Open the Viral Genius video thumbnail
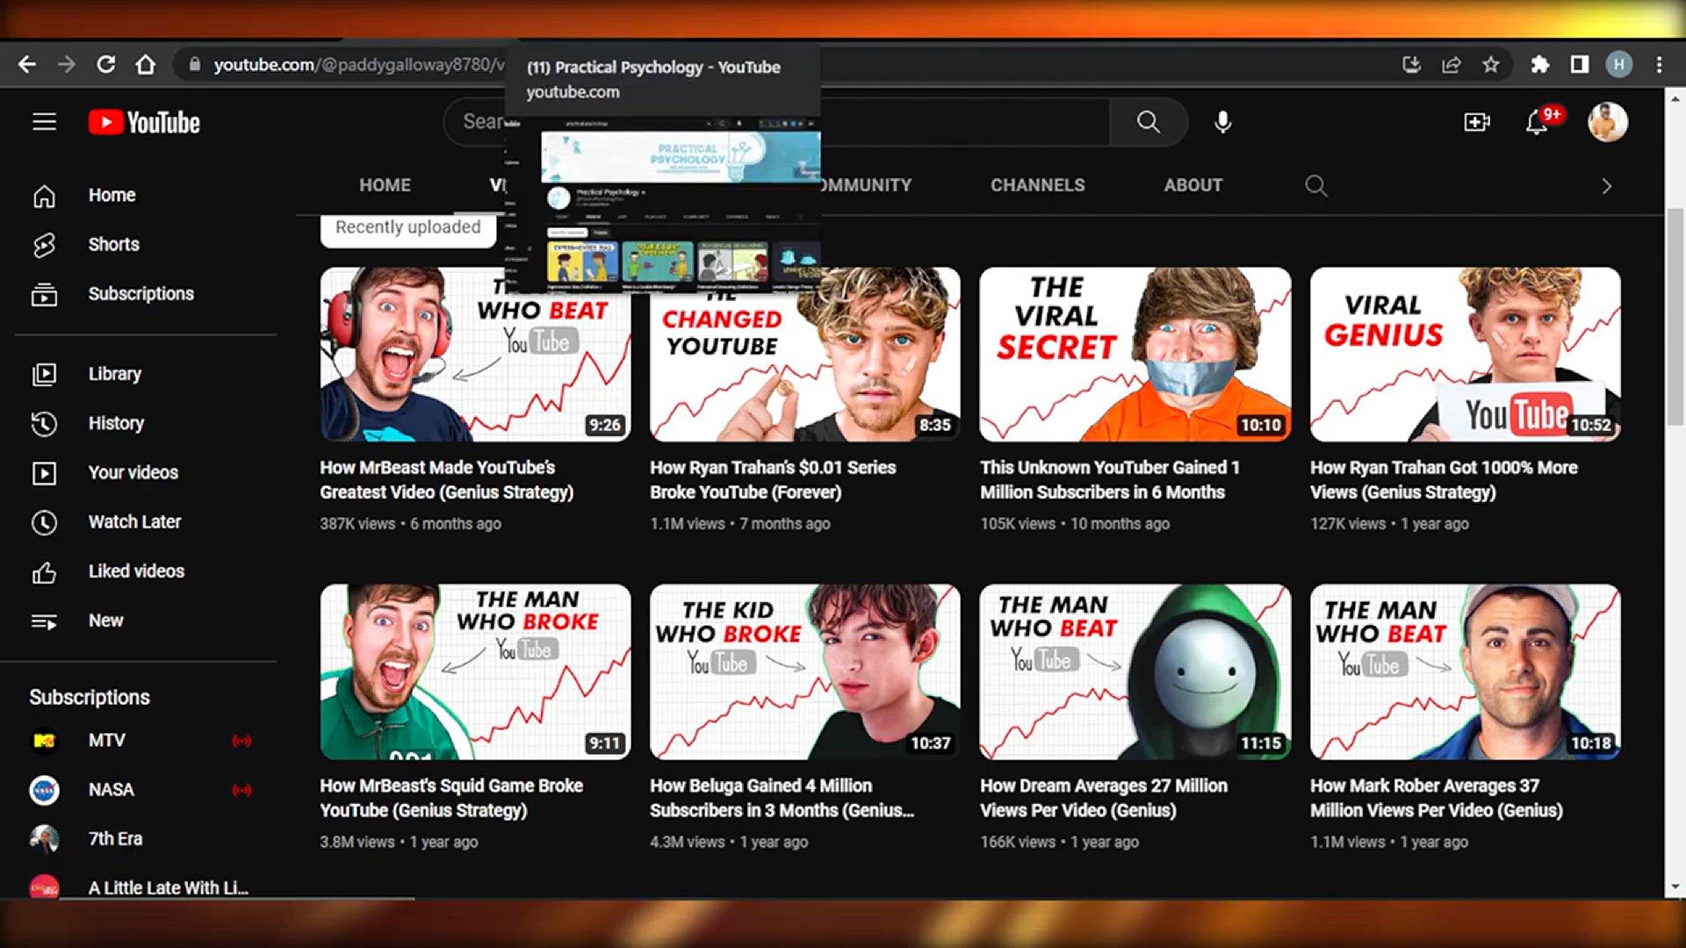Image resolution: width=1686 pixels, height=948 pixels. tap(1465, 355)
